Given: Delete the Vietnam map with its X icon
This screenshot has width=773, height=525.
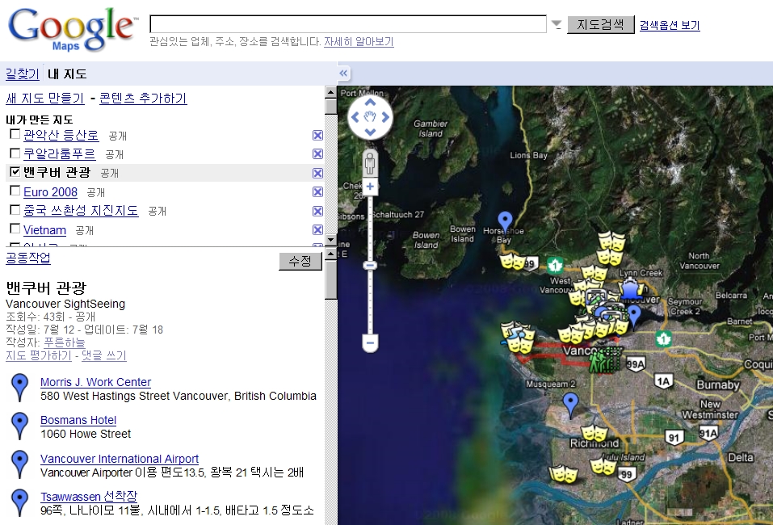Looking at the screenshot, I should pos(318,229).
